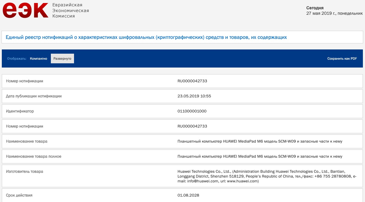Click the Наименование товара value text
Image resolution: width=365 pixels, height=202 pixels.
tap(260, 141)
